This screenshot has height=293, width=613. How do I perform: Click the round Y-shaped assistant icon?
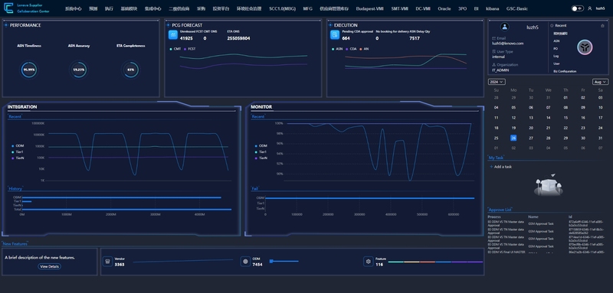[x=585, y=47]
